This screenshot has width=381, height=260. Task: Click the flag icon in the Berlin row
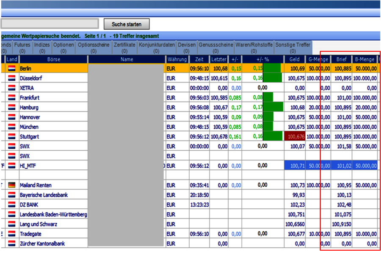(12, 69)
